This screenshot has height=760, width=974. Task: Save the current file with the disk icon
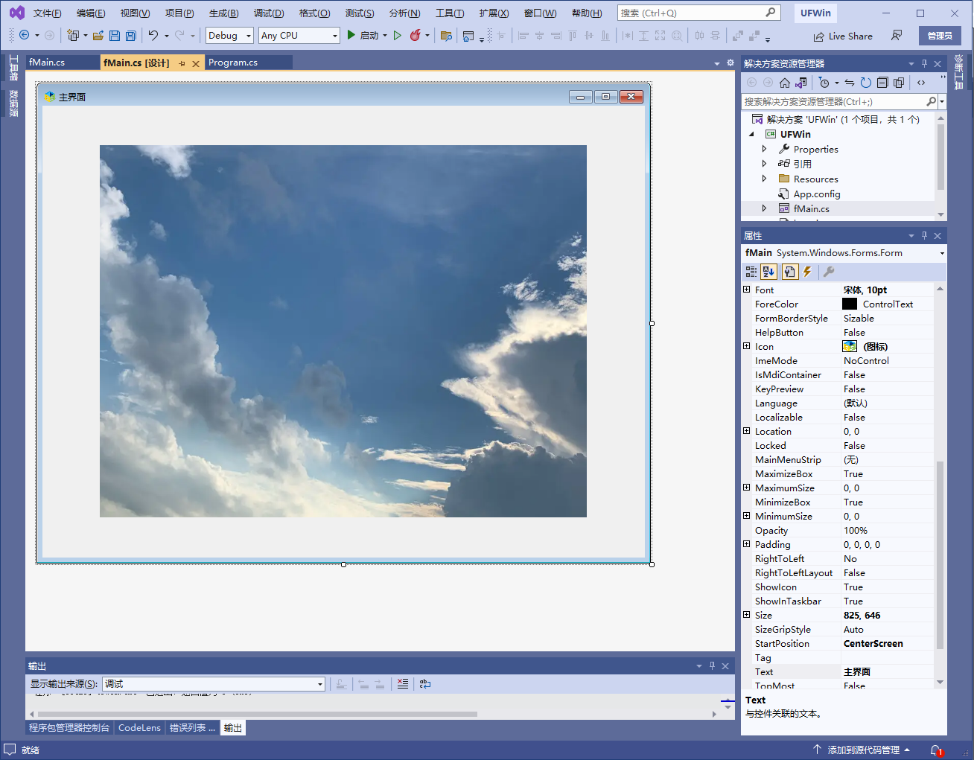115,35
